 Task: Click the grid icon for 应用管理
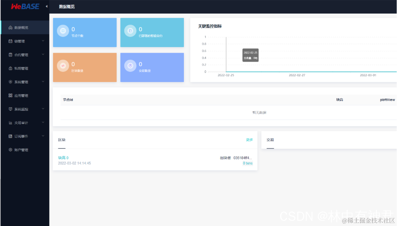[10, 96]
